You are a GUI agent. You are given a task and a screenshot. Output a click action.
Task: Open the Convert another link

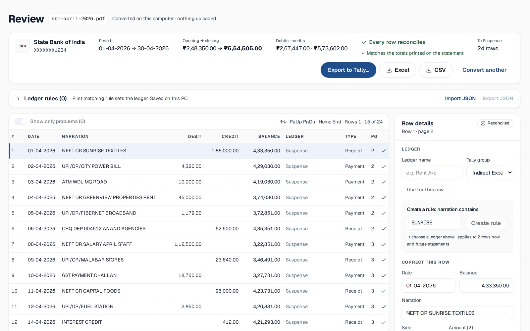point(484,70)
